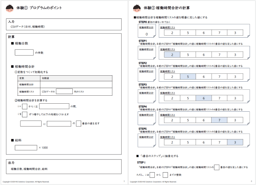The image size is (256, 185).
Task: Click the blank box after CSVデータの
Action: coord(64,91)
